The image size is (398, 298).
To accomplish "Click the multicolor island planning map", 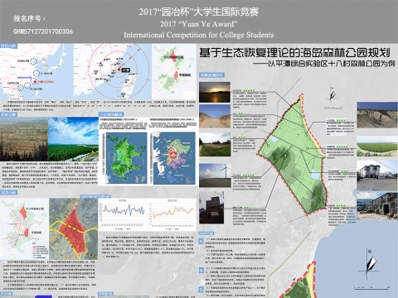I will pos(174,158).
